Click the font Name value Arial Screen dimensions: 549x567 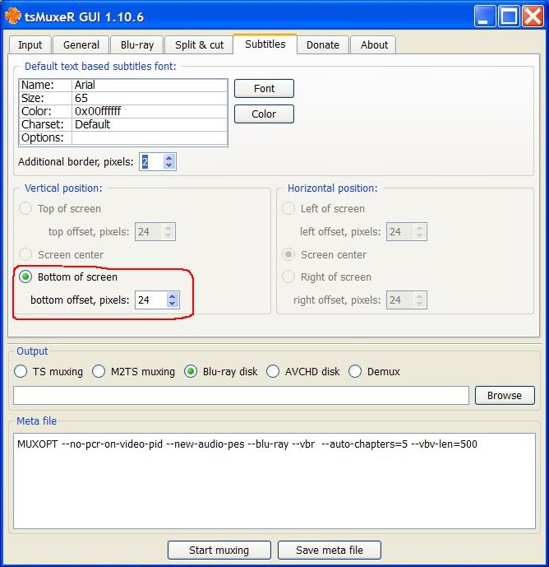pos(150,85)
